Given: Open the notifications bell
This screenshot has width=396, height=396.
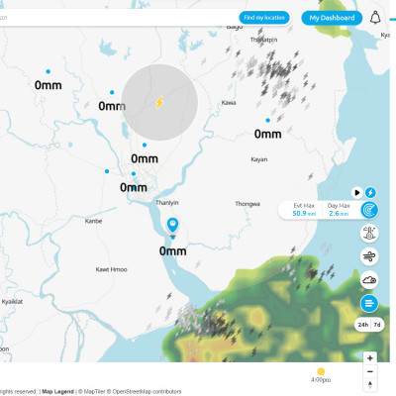Looking at the screenshot, I should (x=375, y=18).
